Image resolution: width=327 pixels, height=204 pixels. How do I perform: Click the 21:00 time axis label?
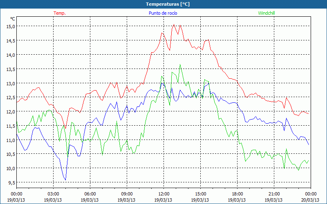(x=274, y=194)
